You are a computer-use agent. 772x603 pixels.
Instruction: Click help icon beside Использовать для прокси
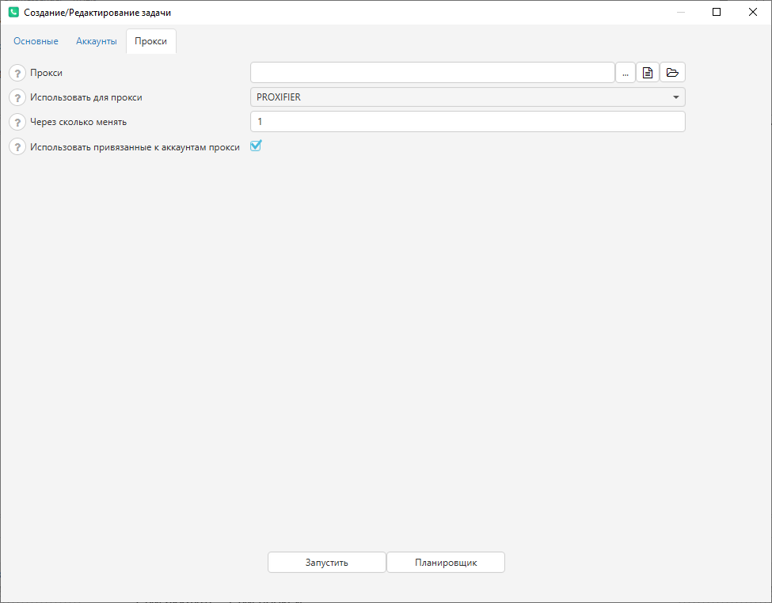17,97
